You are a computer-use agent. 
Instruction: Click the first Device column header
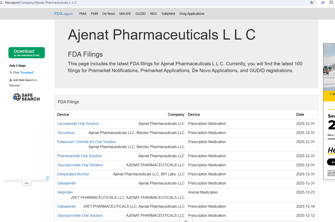(63, 115)
